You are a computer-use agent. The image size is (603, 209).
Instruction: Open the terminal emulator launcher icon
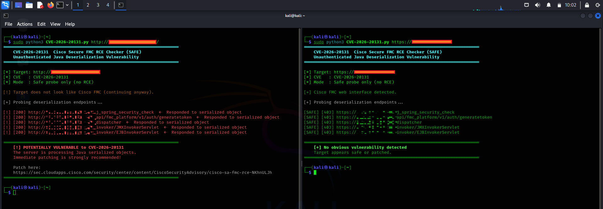(x=60, y=5)
